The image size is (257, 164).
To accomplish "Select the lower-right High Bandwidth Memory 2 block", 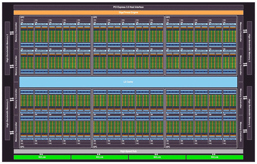I will [250, 112].
